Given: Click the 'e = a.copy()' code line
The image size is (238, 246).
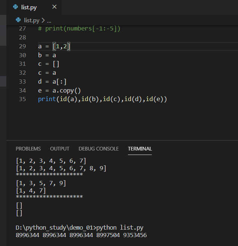Looking at the screenshot, I should (59, 91).
